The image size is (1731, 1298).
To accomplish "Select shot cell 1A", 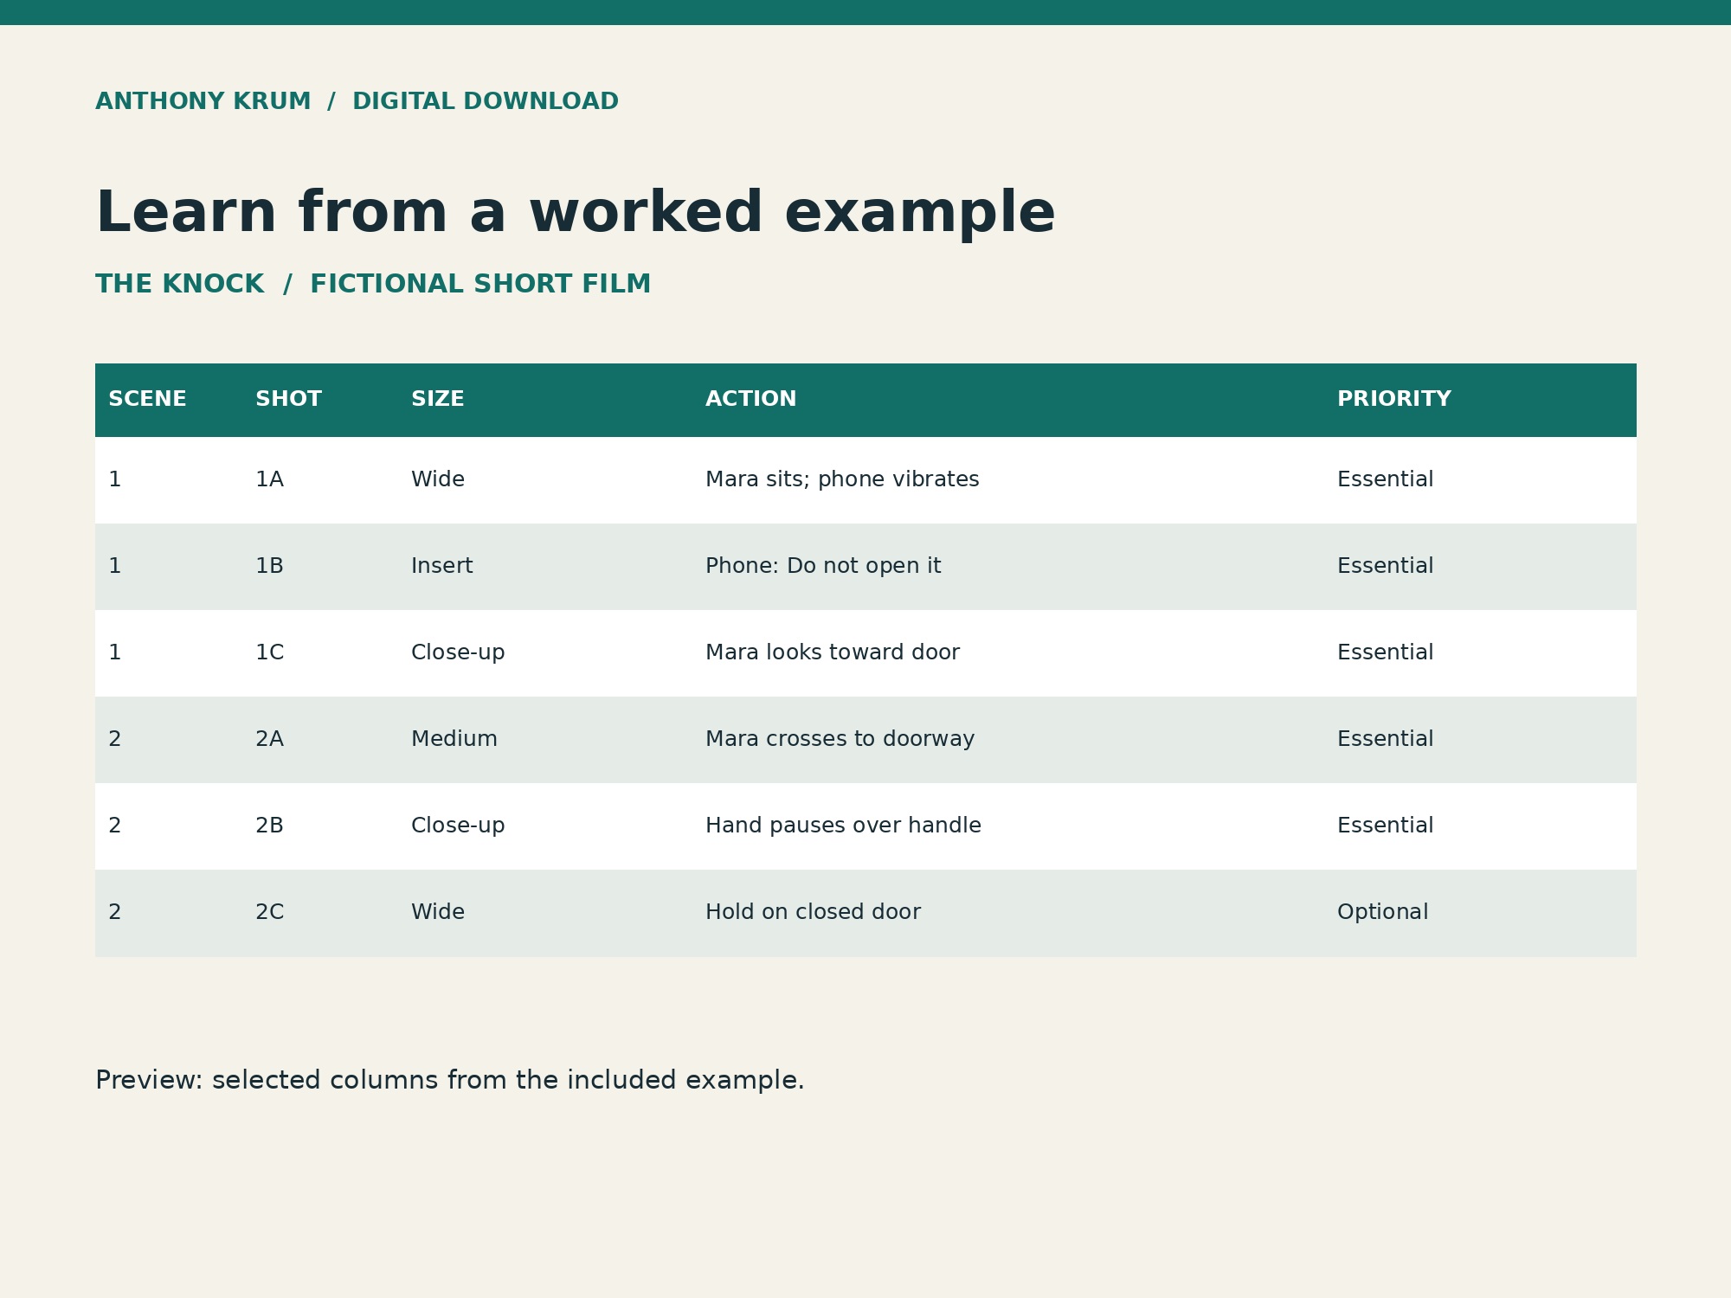I will [269, 479].
